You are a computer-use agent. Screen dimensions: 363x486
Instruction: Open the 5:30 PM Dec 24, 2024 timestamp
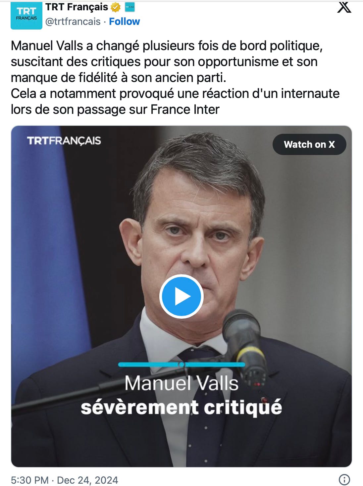coord(64,480)
